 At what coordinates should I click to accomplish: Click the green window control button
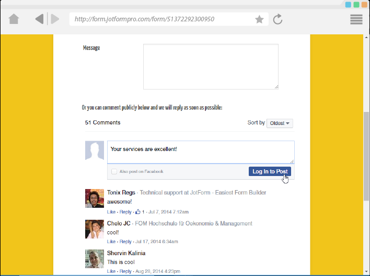tap(356, 5)
